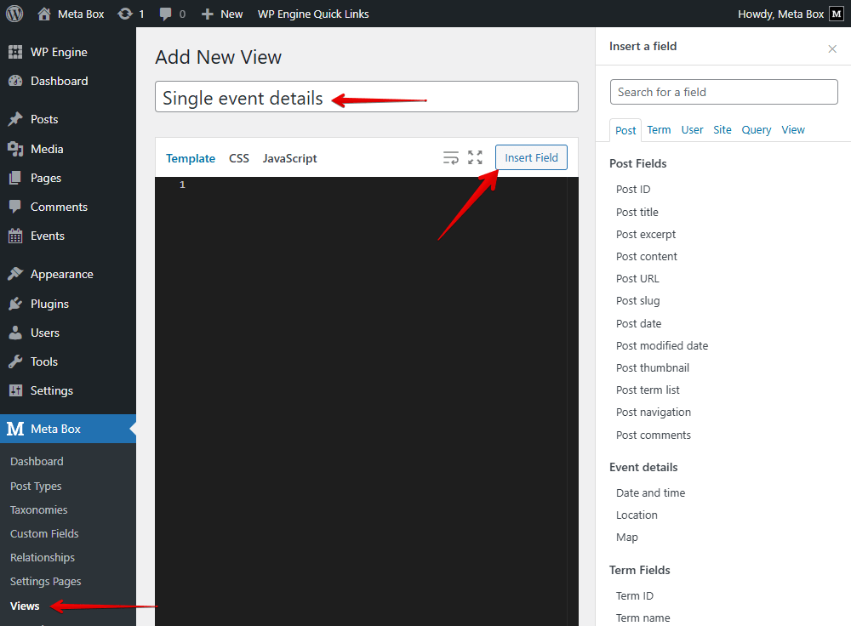Image resolution: width=851 pixels, height=626 pixels.
Task: Click the Media icon in sidebar
Action: (x=15, y=149)
